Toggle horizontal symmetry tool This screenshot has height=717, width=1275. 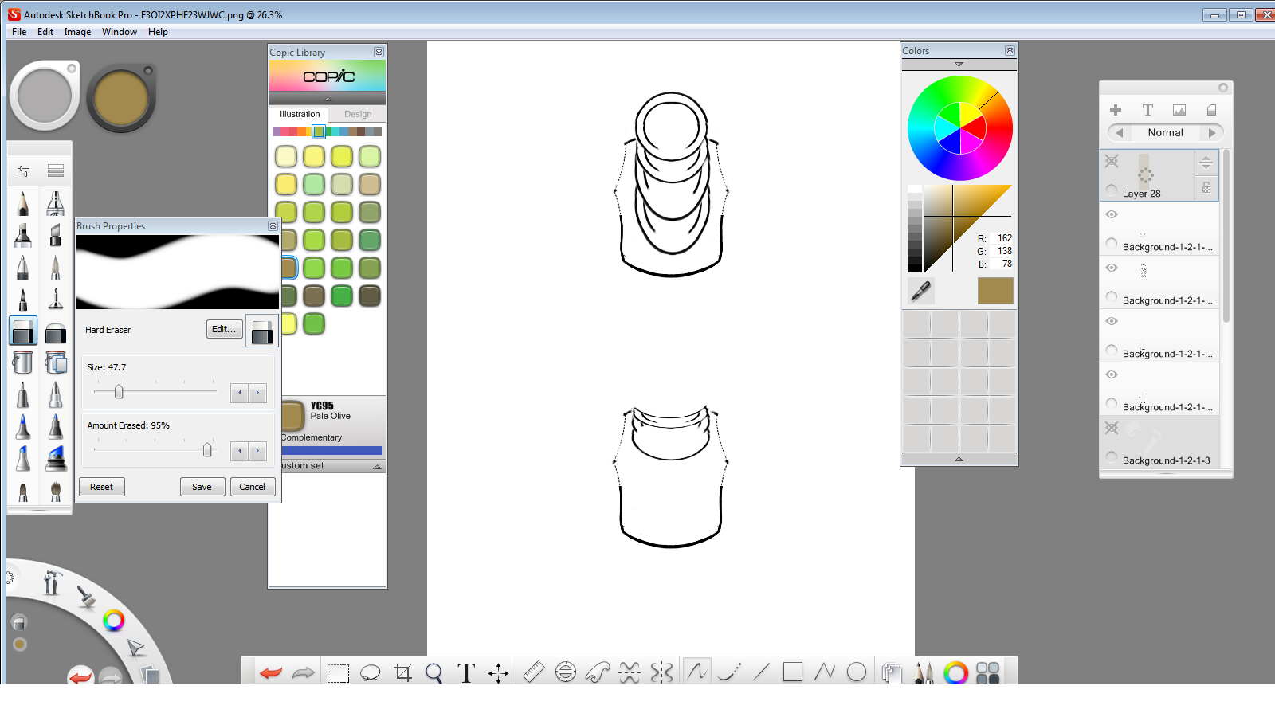click(x=630, y=672)
